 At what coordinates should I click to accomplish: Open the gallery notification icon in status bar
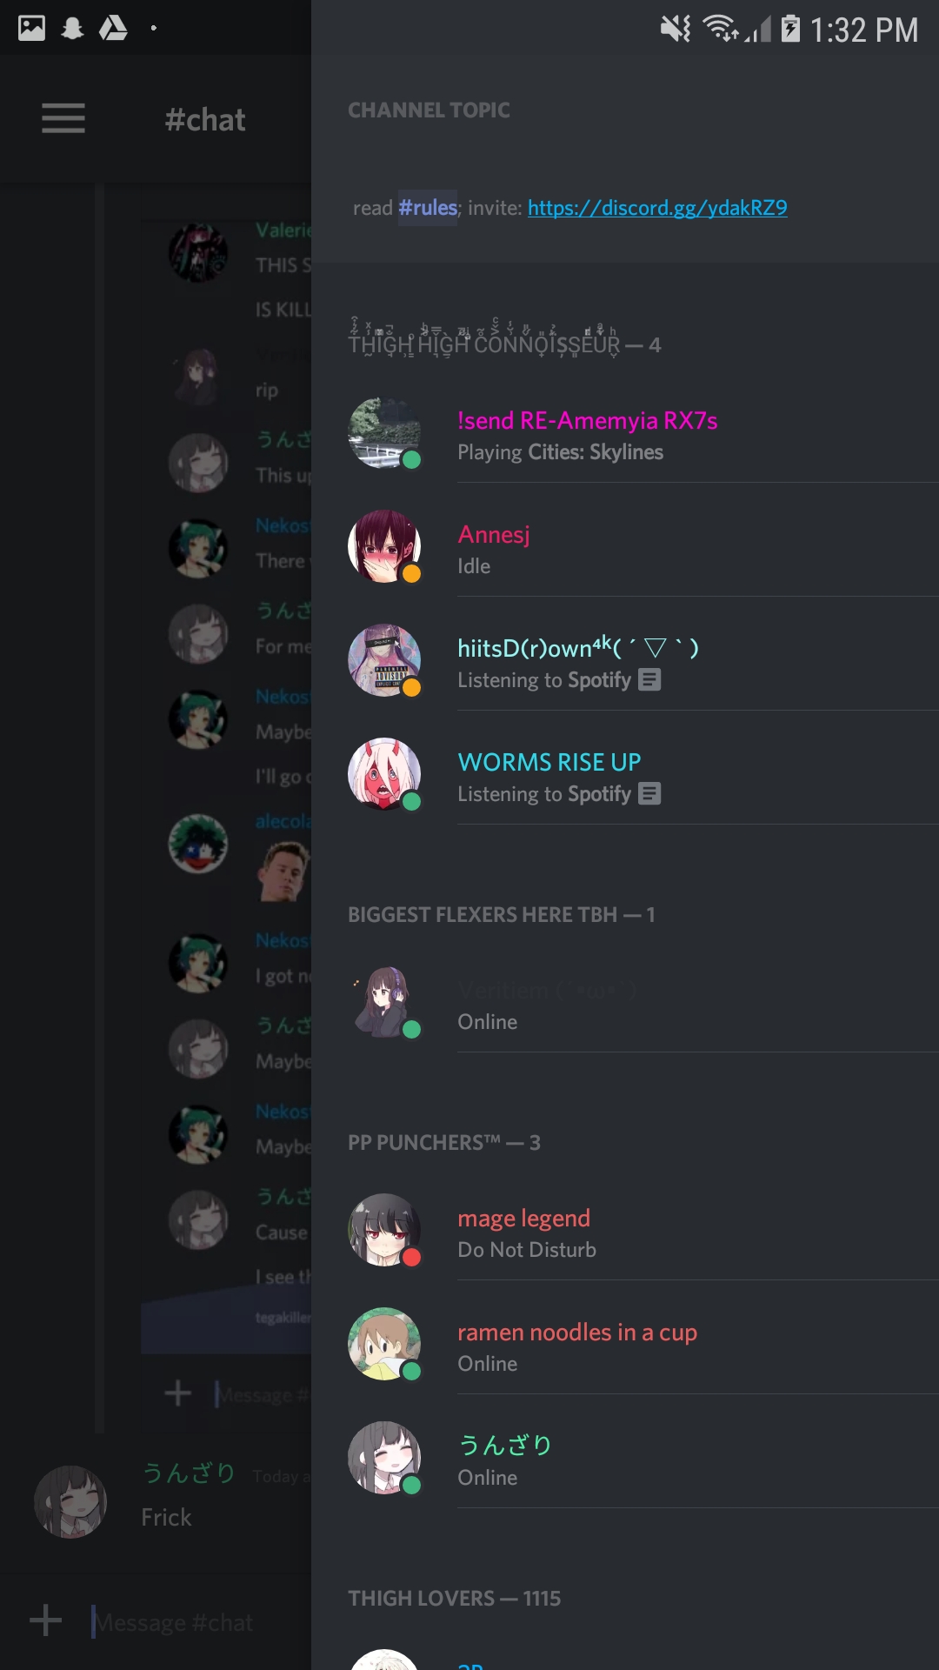tap(32, 28)
